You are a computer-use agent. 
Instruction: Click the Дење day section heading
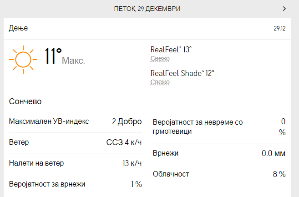18,28
